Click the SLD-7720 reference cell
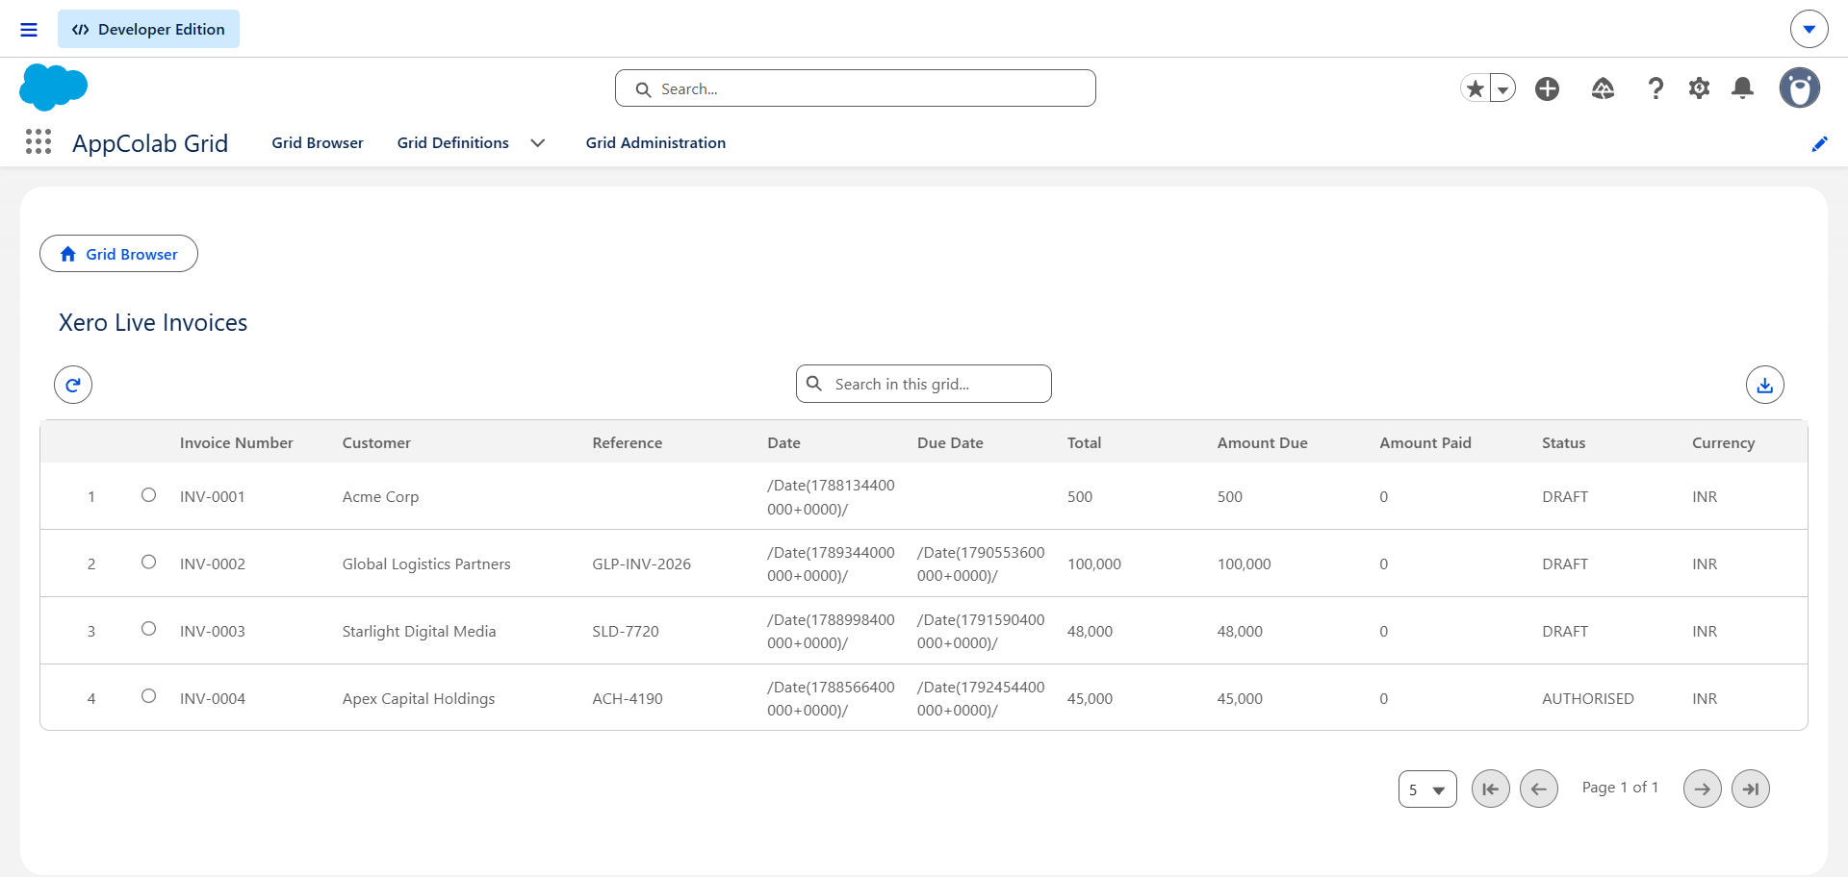 (626, 631)
